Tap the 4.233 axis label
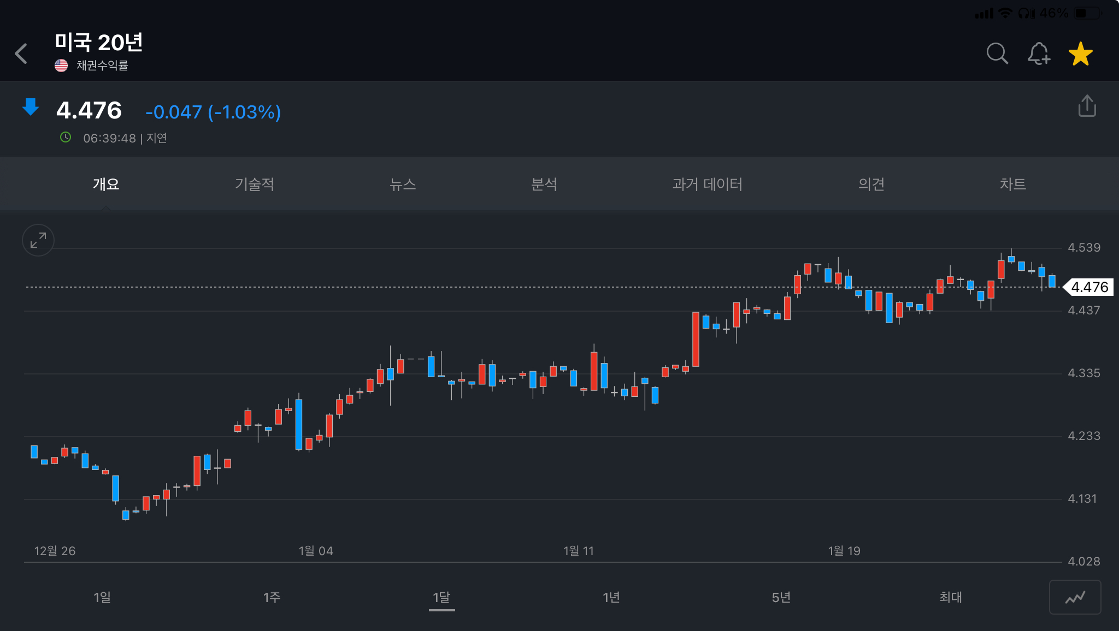 pyautogui.click(x=1084, y=436)
